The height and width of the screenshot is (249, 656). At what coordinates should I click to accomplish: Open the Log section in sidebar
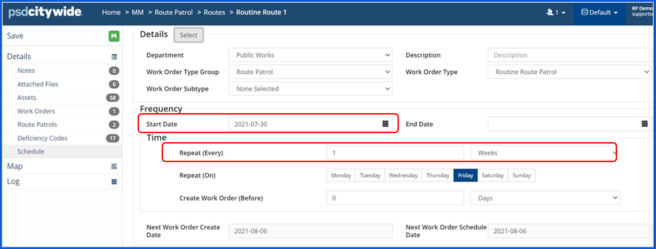pos(13,182)
